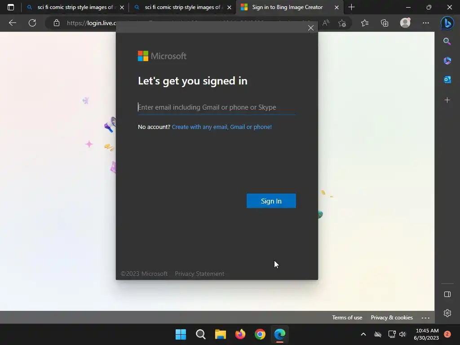460x345 pixels.
Task: Open Terms of use link
Action: click(347, 318)
